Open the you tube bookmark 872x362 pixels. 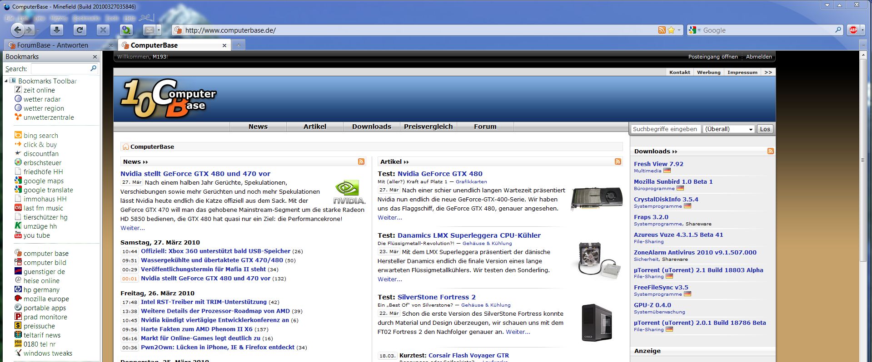click(37, 235)
